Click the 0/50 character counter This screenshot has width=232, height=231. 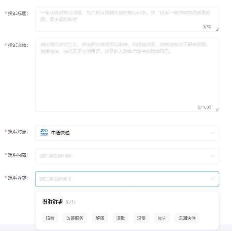pyautogui.click(x=207, y=27)
